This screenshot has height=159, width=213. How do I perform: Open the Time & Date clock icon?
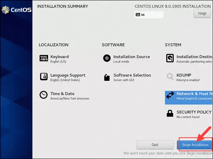pyautogui.click(x=44, y=95)
